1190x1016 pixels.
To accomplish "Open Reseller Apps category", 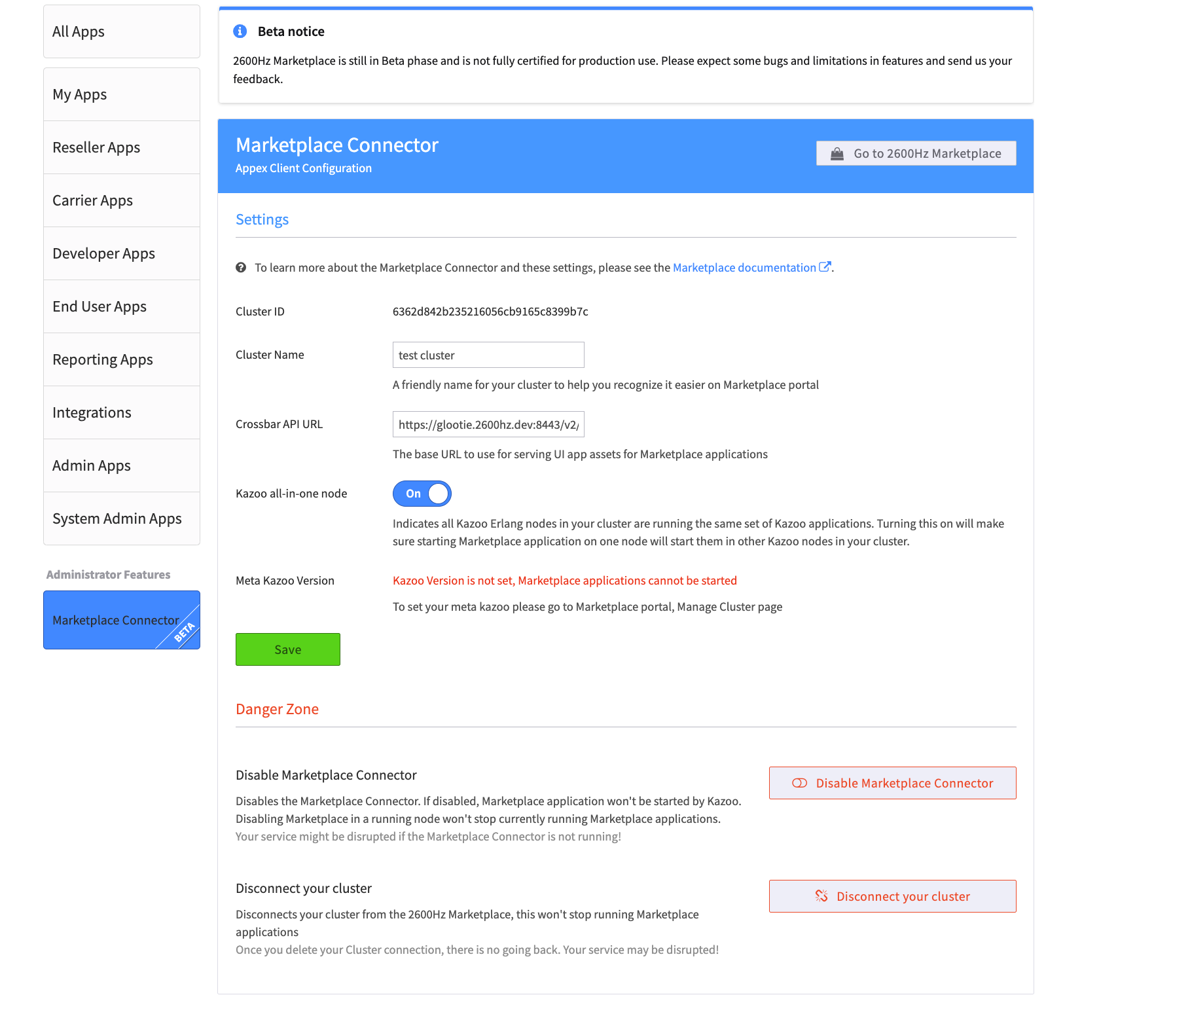I will tap(122, 147).
